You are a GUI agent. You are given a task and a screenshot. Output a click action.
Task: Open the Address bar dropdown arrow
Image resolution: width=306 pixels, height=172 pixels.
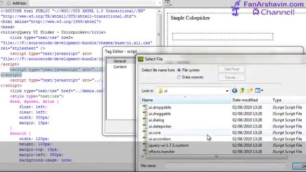(160, 3)
